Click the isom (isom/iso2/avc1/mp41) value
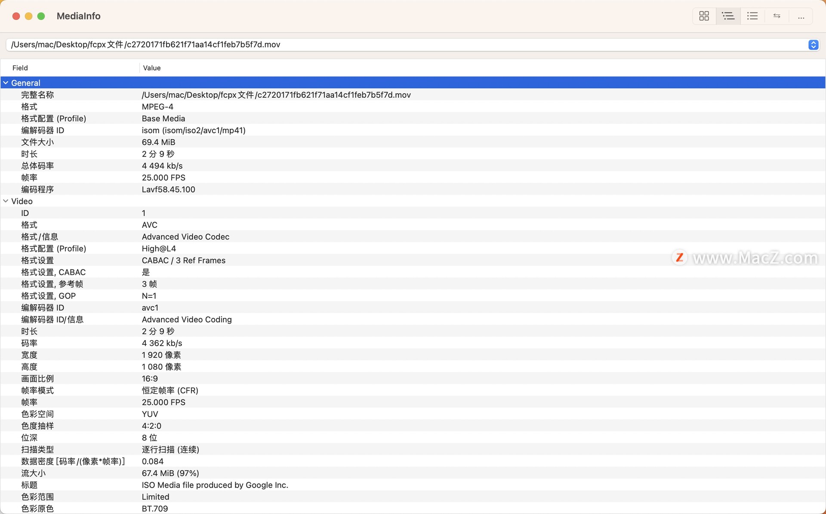The width and height of the screenshot is (826, 514). click(194, 130)
